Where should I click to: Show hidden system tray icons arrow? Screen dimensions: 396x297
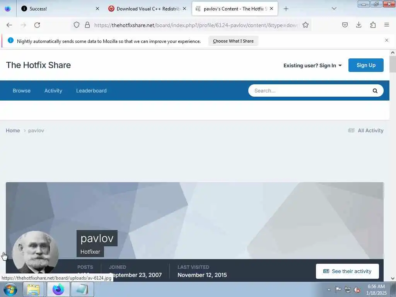(329, 290)
